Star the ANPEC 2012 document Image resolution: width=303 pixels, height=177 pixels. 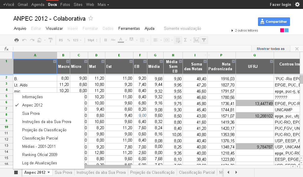[x=91, y=18]
